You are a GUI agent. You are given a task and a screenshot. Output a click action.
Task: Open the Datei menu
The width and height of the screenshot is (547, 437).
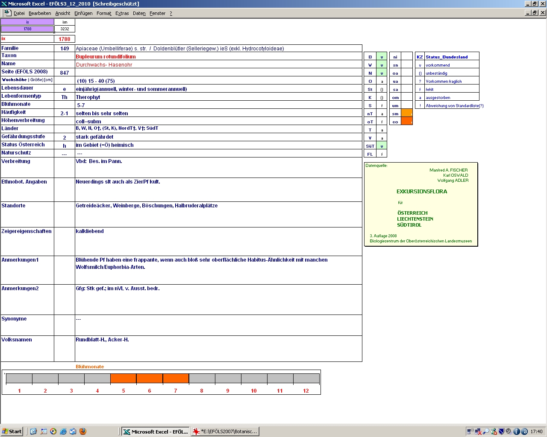(x=19, y=13)
